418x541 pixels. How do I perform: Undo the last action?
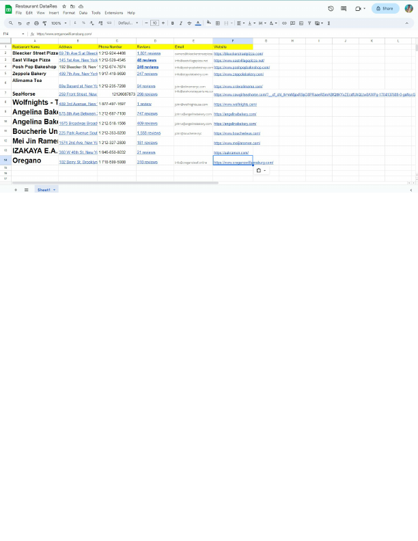pos(20,23)
